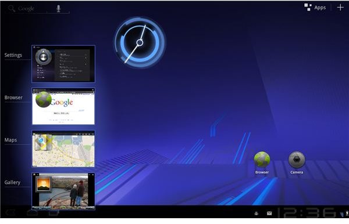Tap the plus icon to customize home screen

[x=340, y=8]
